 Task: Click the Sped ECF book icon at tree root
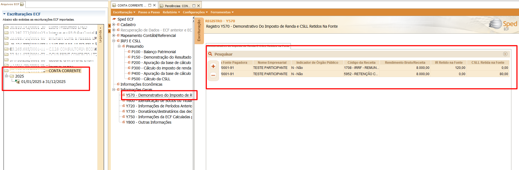pyautogui.click(x=114, y=19)
